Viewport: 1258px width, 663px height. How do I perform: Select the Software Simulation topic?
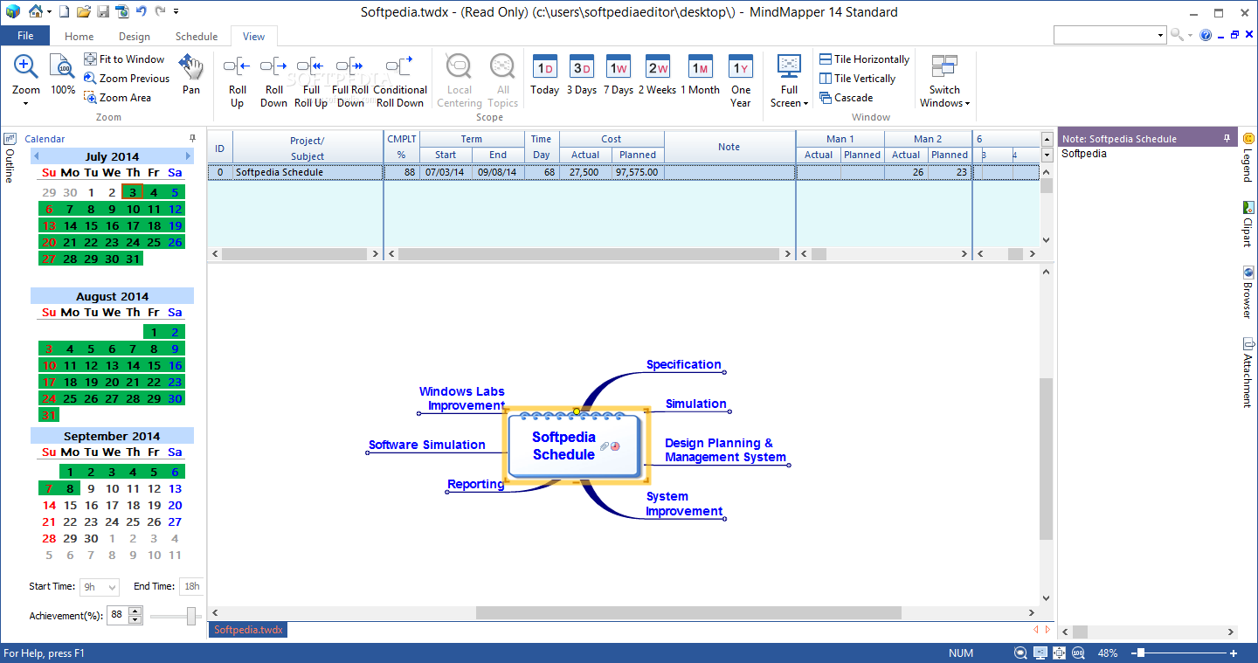click(426, 445)
